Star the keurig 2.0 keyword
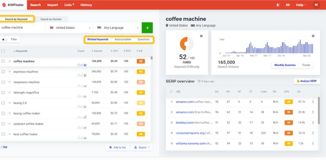The height and width of the screenshot is (160, 326). pyautogui.click(x=9, y=103)
